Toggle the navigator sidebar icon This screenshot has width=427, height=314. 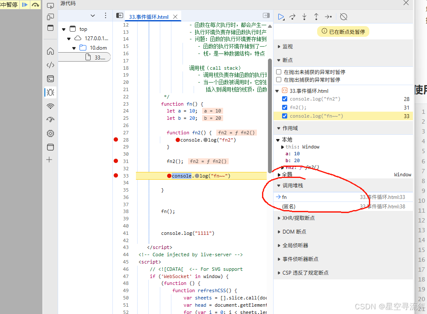point(120,15)
